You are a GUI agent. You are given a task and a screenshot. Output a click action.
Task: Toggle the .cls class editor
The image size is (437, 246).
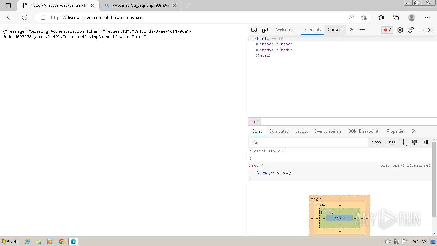(x=391, y=142)
